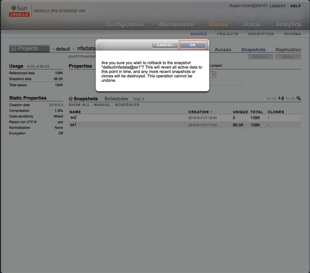Switch to the Access tab of the share
This screenshot has height=273, width=310.
click(x=223, y=50)
